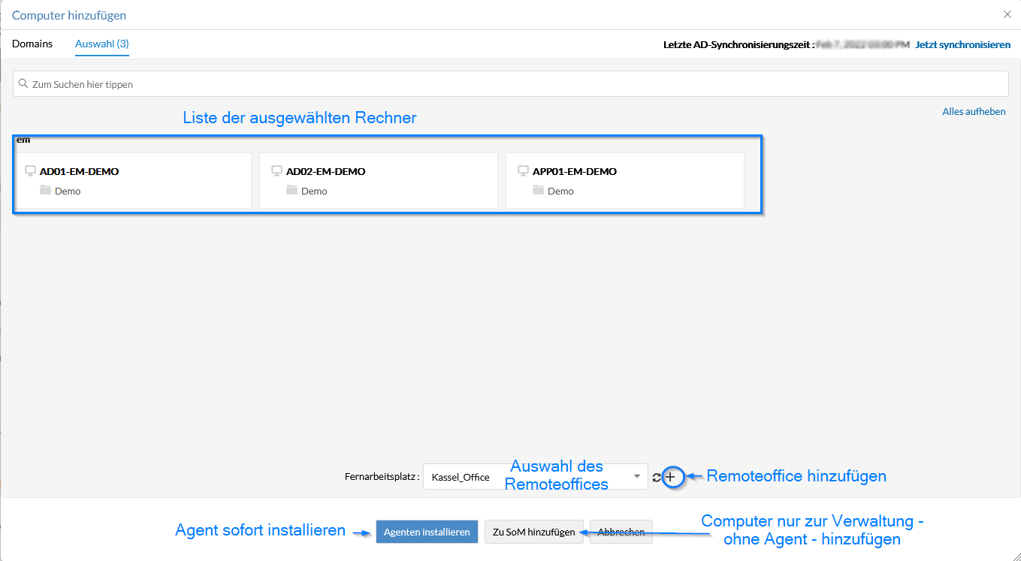Click the monitor icon beside AD01-EM-DEMO

pyautogui.click(x=30, y=171)
